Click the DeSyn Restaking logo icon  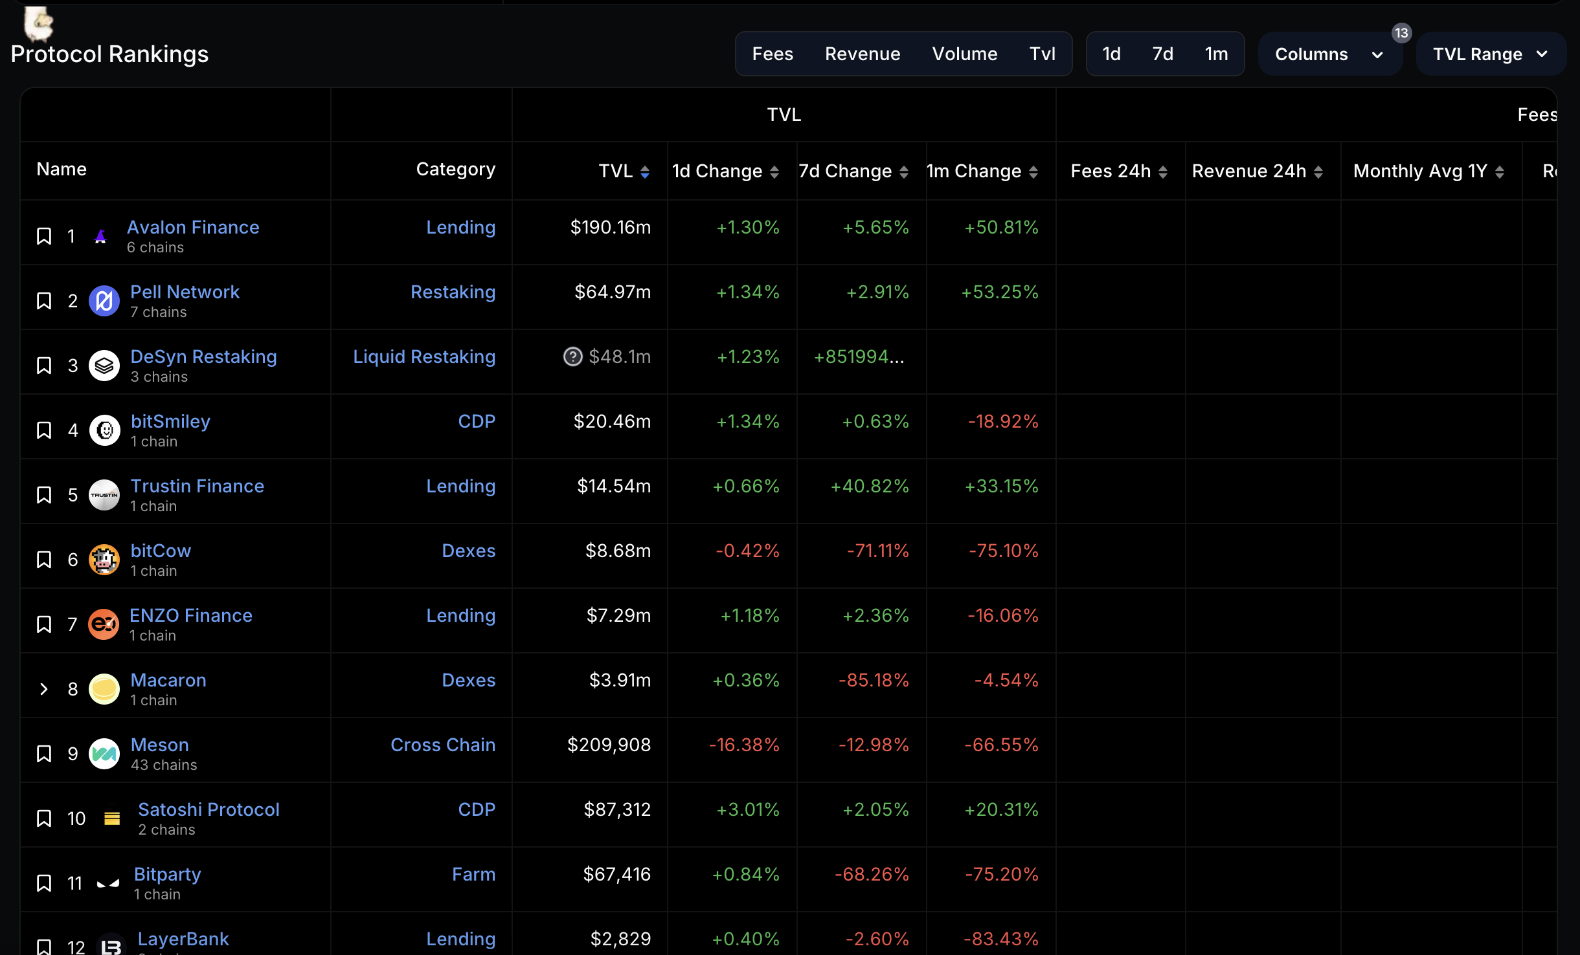[x=104, y=366]
